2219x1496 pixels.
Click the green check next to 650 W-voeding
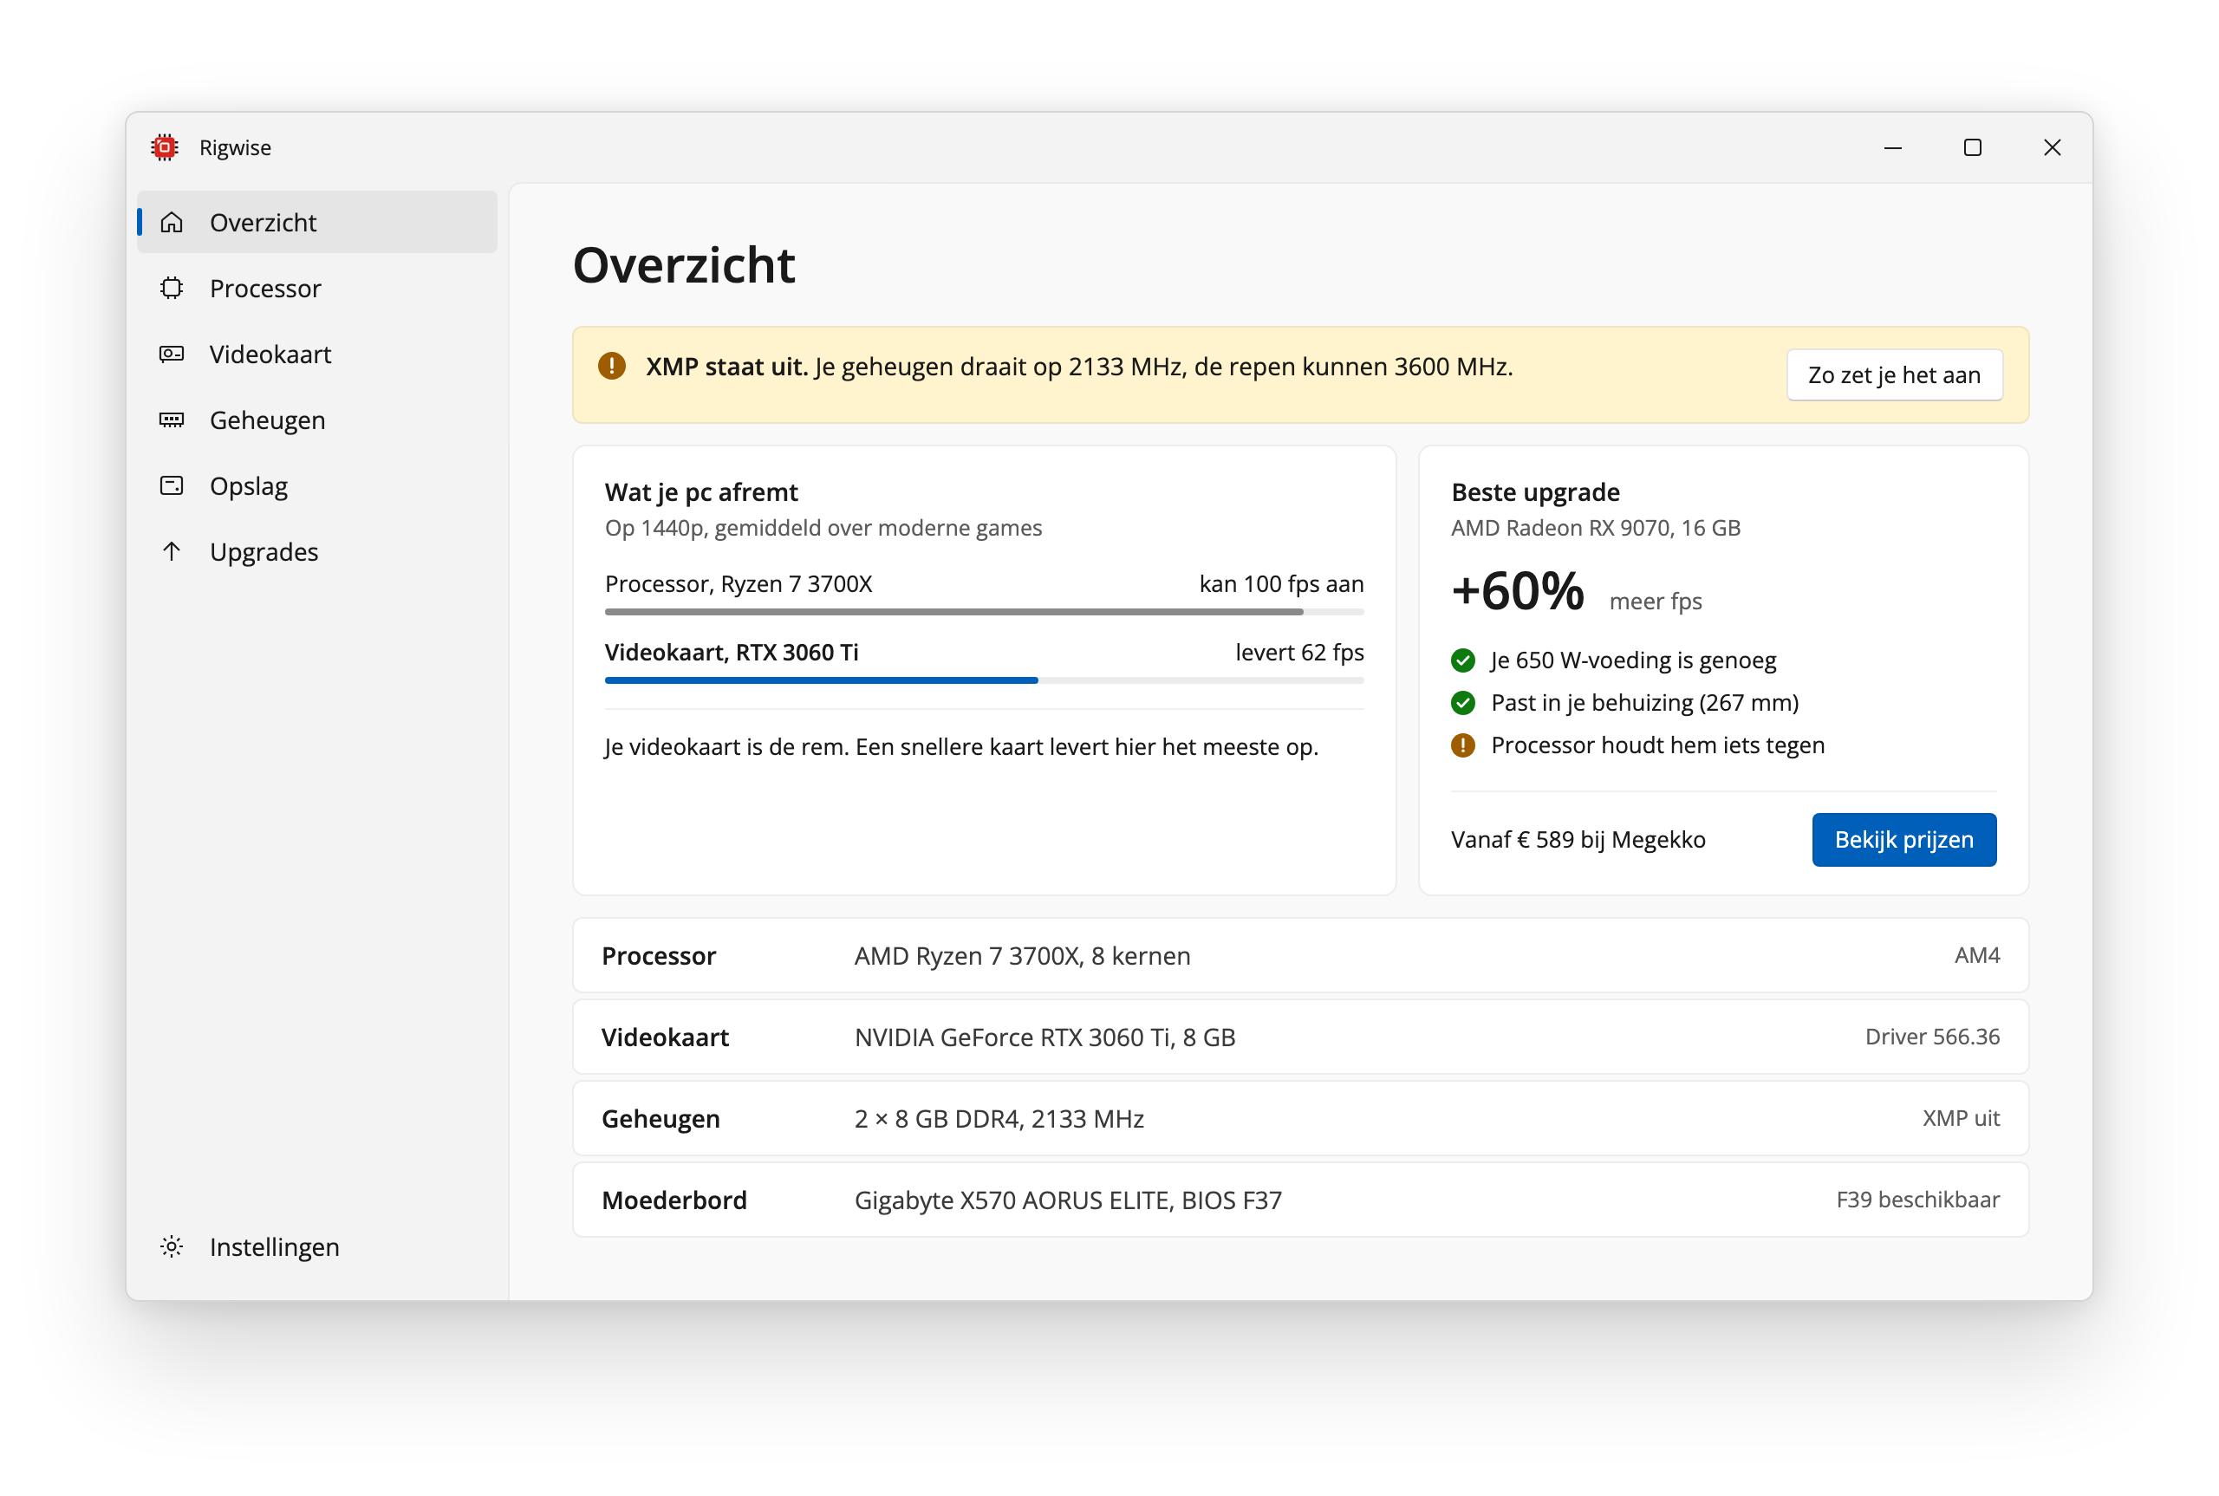(x=1462, y=660)
